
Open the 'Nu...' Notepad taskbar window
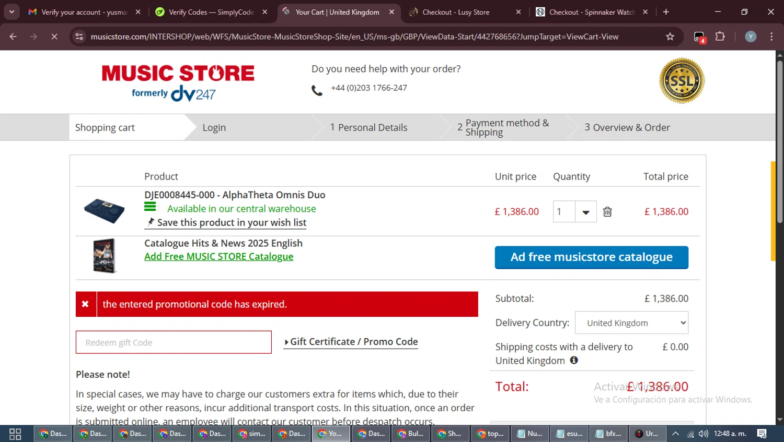click(x=529, y=434)
